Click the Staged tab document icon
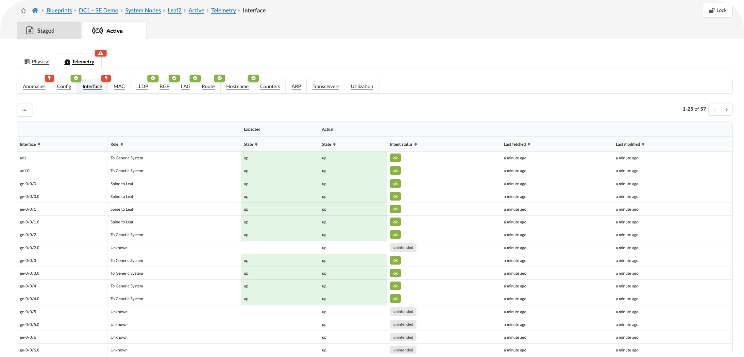The image size is (744, 357). (x=30, y=30)
